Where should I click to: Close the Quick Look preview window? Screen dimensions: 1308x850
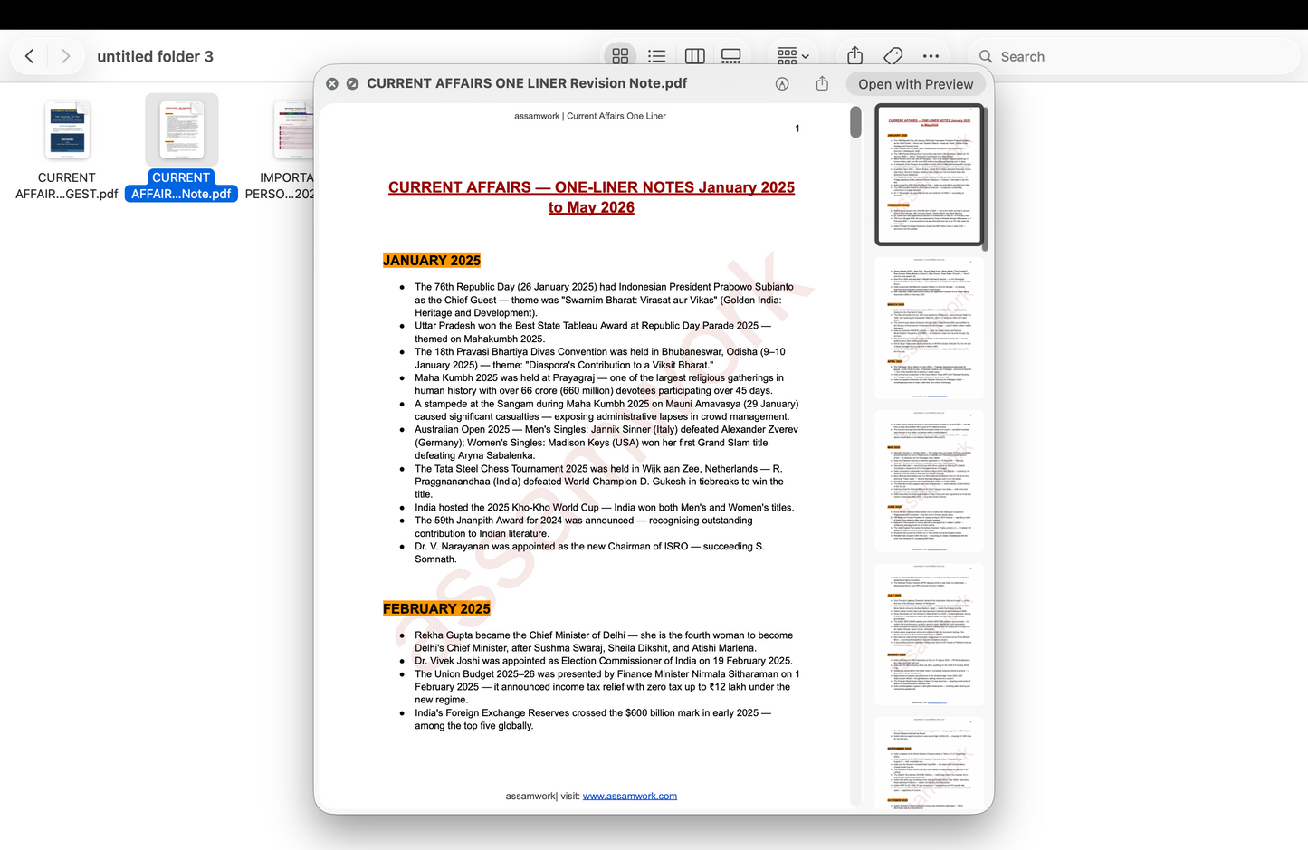(332, 83)
